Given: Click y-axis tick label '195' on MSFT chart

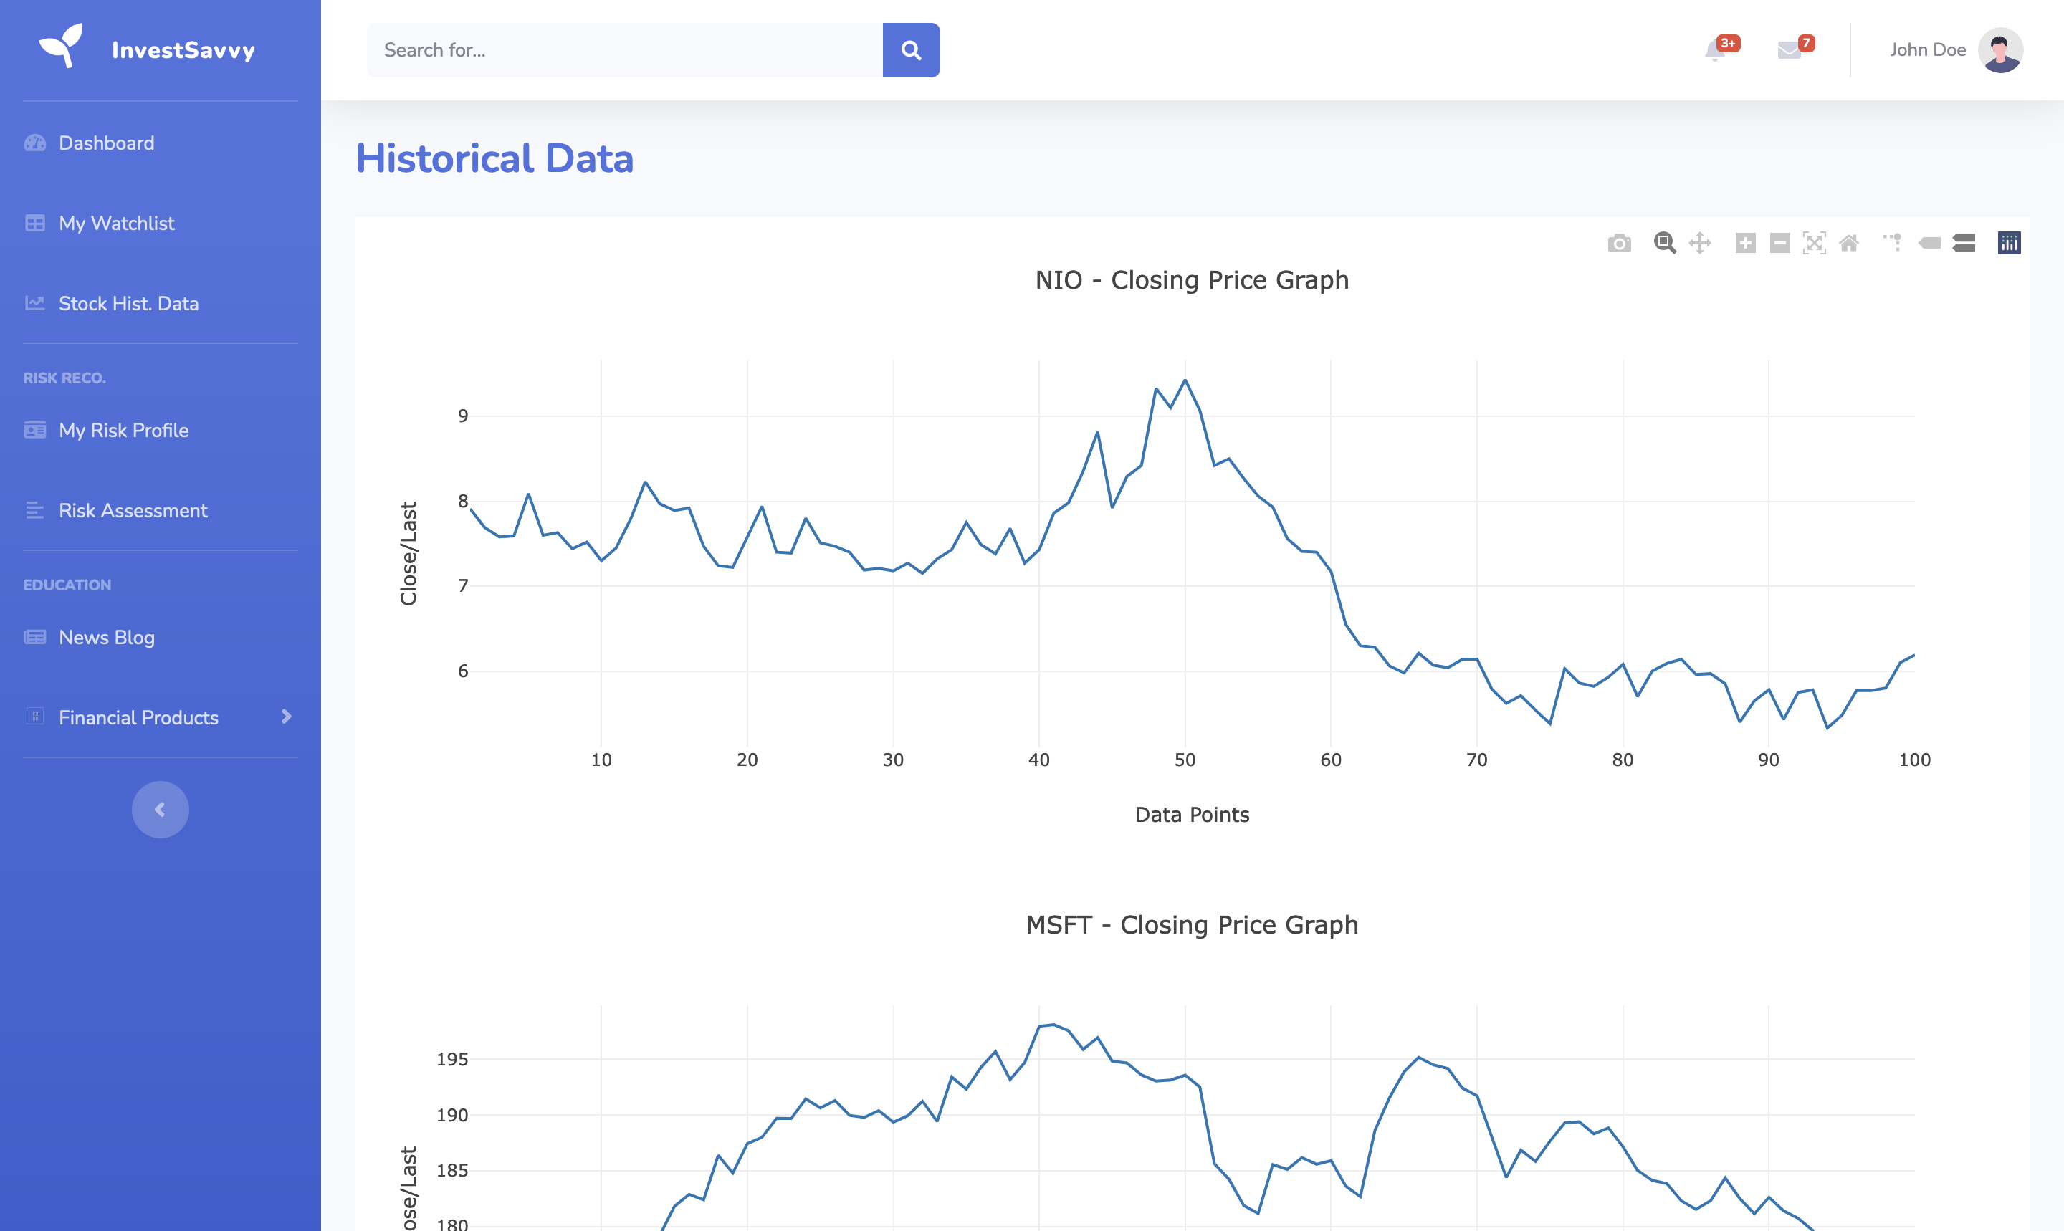Looking at the screenshot, I should coord(452,1059).
